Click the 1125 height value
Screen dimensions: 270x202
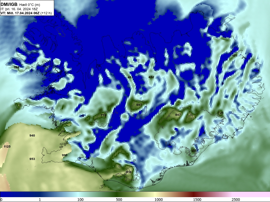tap(7, 147)
